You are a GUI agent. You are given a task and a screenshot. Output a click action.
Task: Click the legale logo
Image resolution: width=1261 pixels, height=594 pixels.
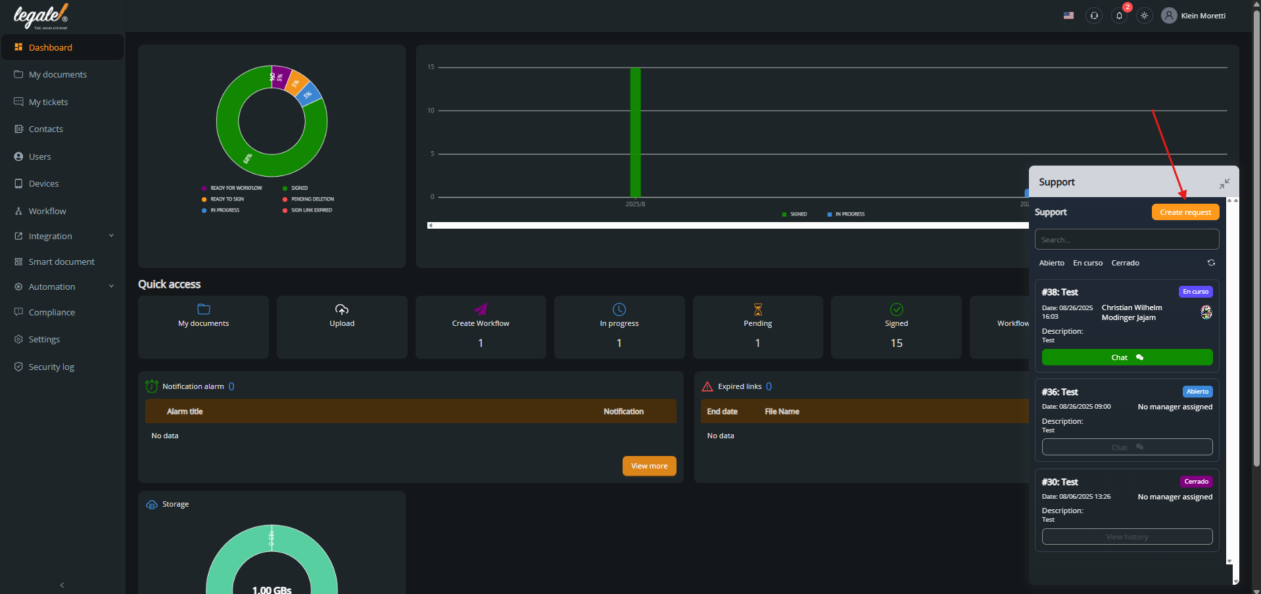tap(41, 16)
